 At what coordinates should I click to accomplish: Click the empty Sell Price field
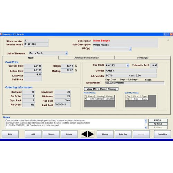click(33, 79)
